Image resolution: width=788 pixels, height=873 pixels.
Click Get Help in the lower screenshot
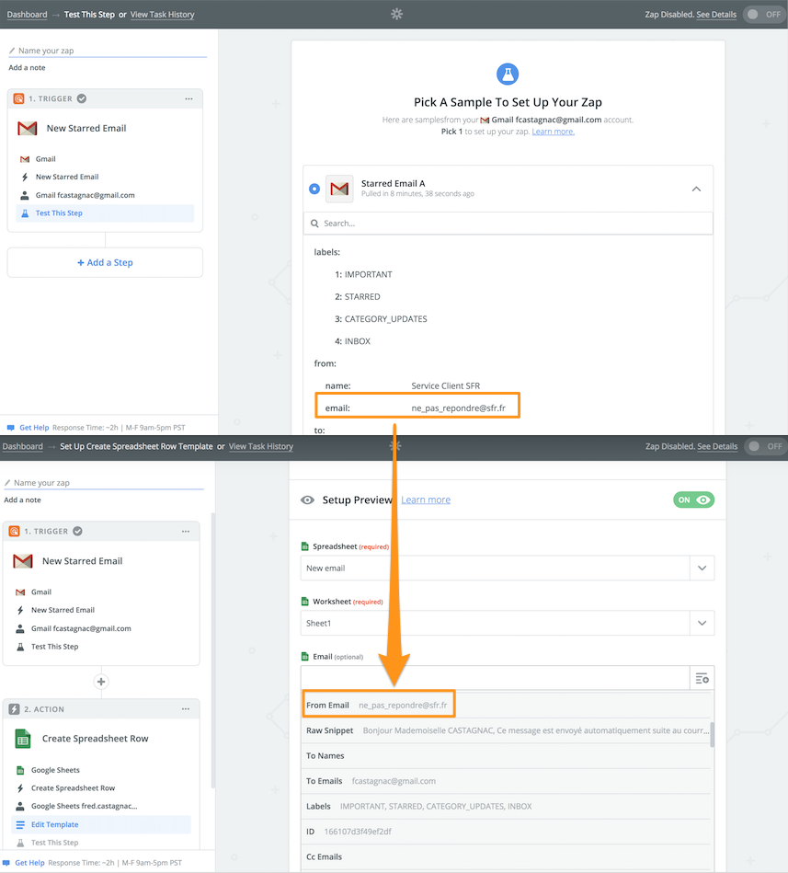point(29,863)
